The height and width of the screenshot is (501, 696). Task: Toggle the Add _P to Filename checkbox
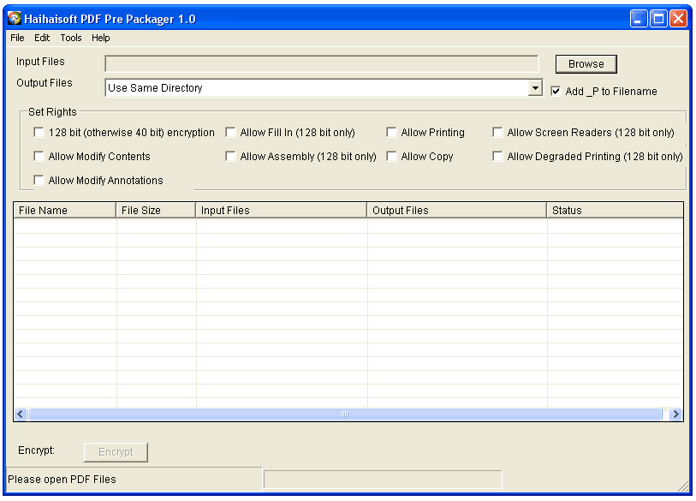point(556,91)
